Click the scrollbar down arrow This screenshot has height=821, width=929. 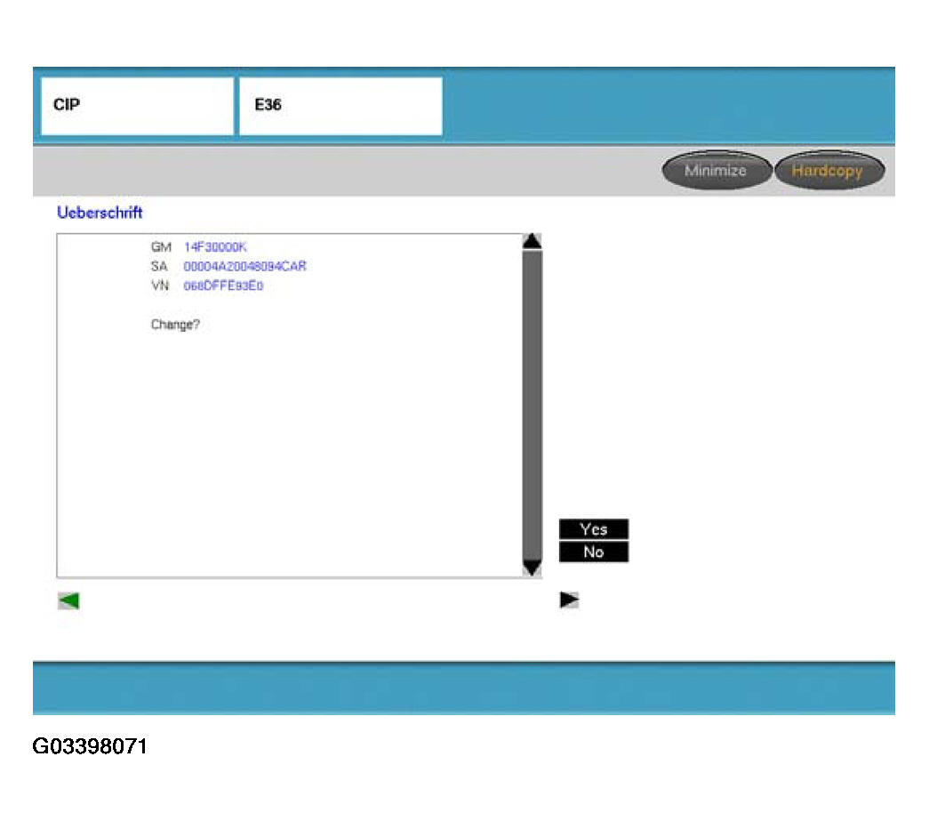click(532, 567)
